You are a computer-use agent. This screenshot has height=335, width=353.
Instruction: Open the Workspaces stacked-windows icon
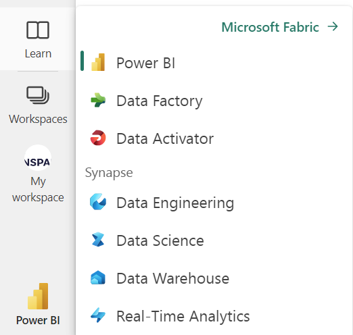coord(38,95)
